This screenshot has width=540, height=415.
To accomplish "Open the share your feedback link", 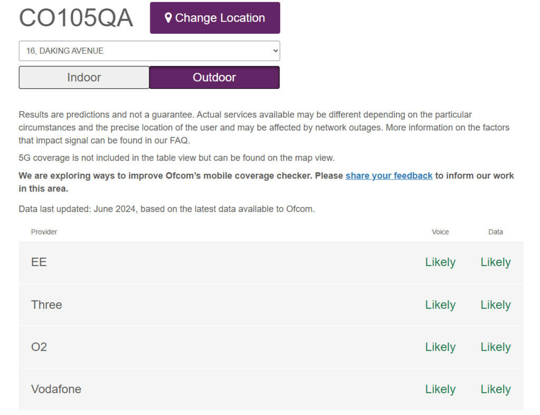I will [389, 176].
